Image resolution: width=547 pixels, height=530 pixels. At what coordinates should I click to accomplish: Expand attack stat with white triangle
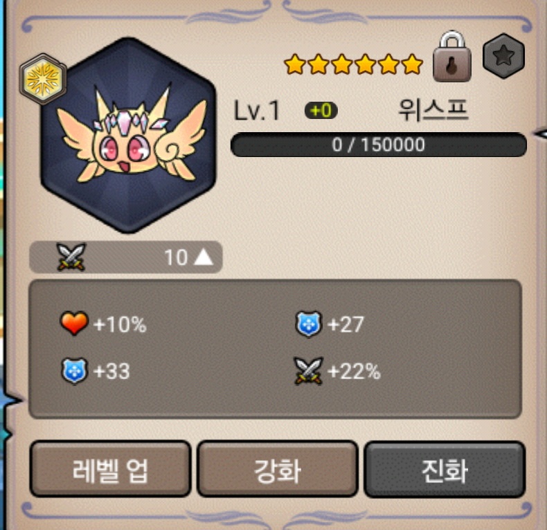204,257
